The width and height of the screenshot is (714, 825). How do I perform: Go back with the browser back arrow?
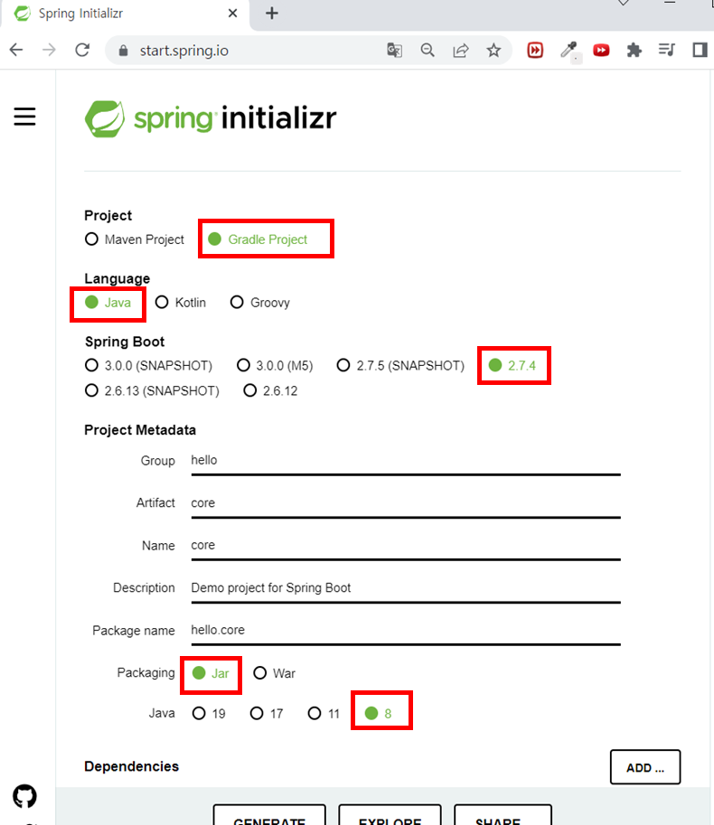point(16,50)
